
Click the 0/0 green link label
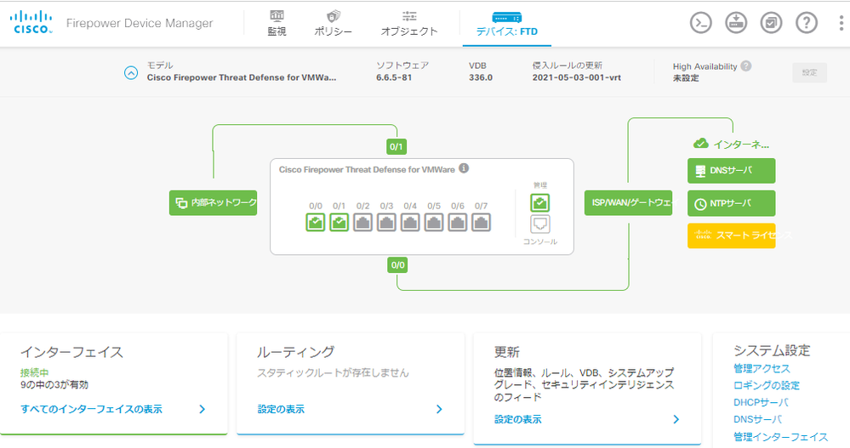click(x=396, y=265)
